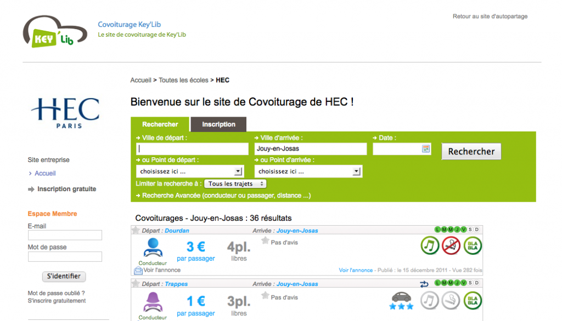Screen dimensions: 562x321
Task: Open Retour au site d'autopartage link
Action: point(490,16)
